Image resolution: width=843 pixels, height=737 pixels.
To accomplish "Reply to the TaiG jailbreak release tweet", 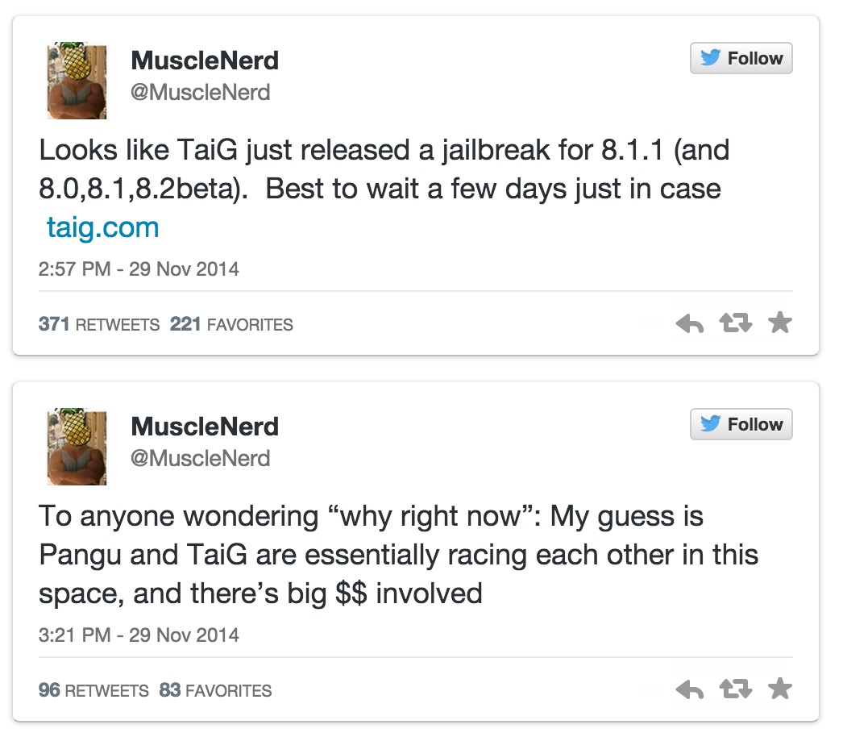I will [689, 324].
